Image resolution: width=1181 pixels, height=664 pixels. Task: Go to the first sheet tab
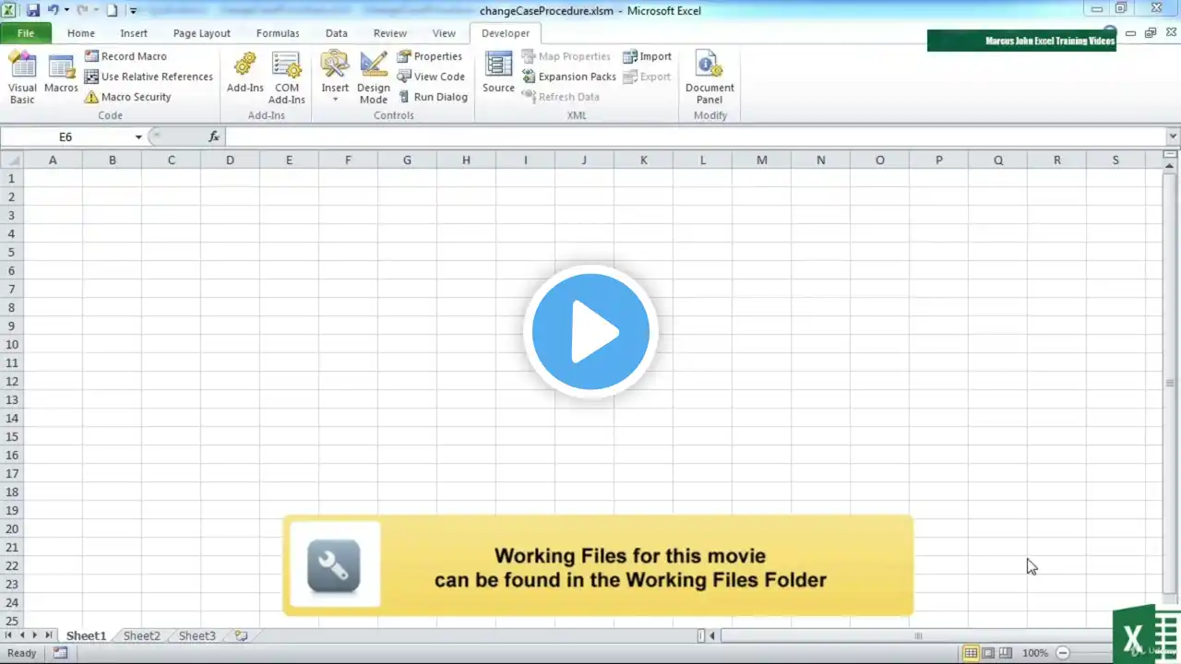pos(9,635)
